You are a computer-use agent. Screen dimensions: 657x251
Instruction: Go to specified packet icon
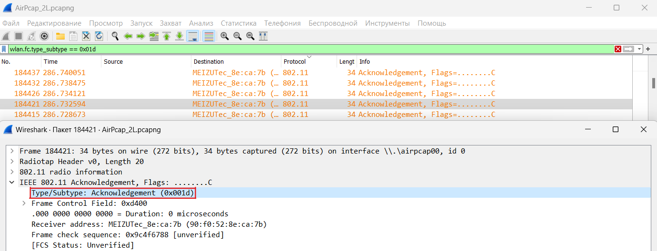(154, 36)
